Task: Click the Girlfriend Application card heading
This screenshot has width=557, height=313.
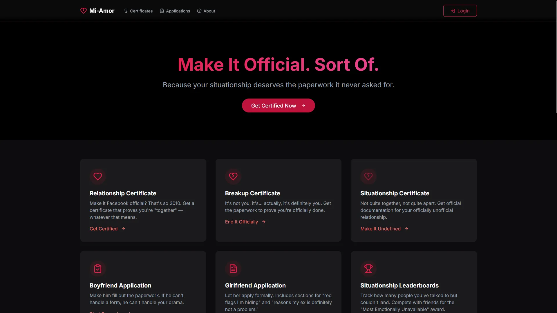Action: click(x=255, y=285)
